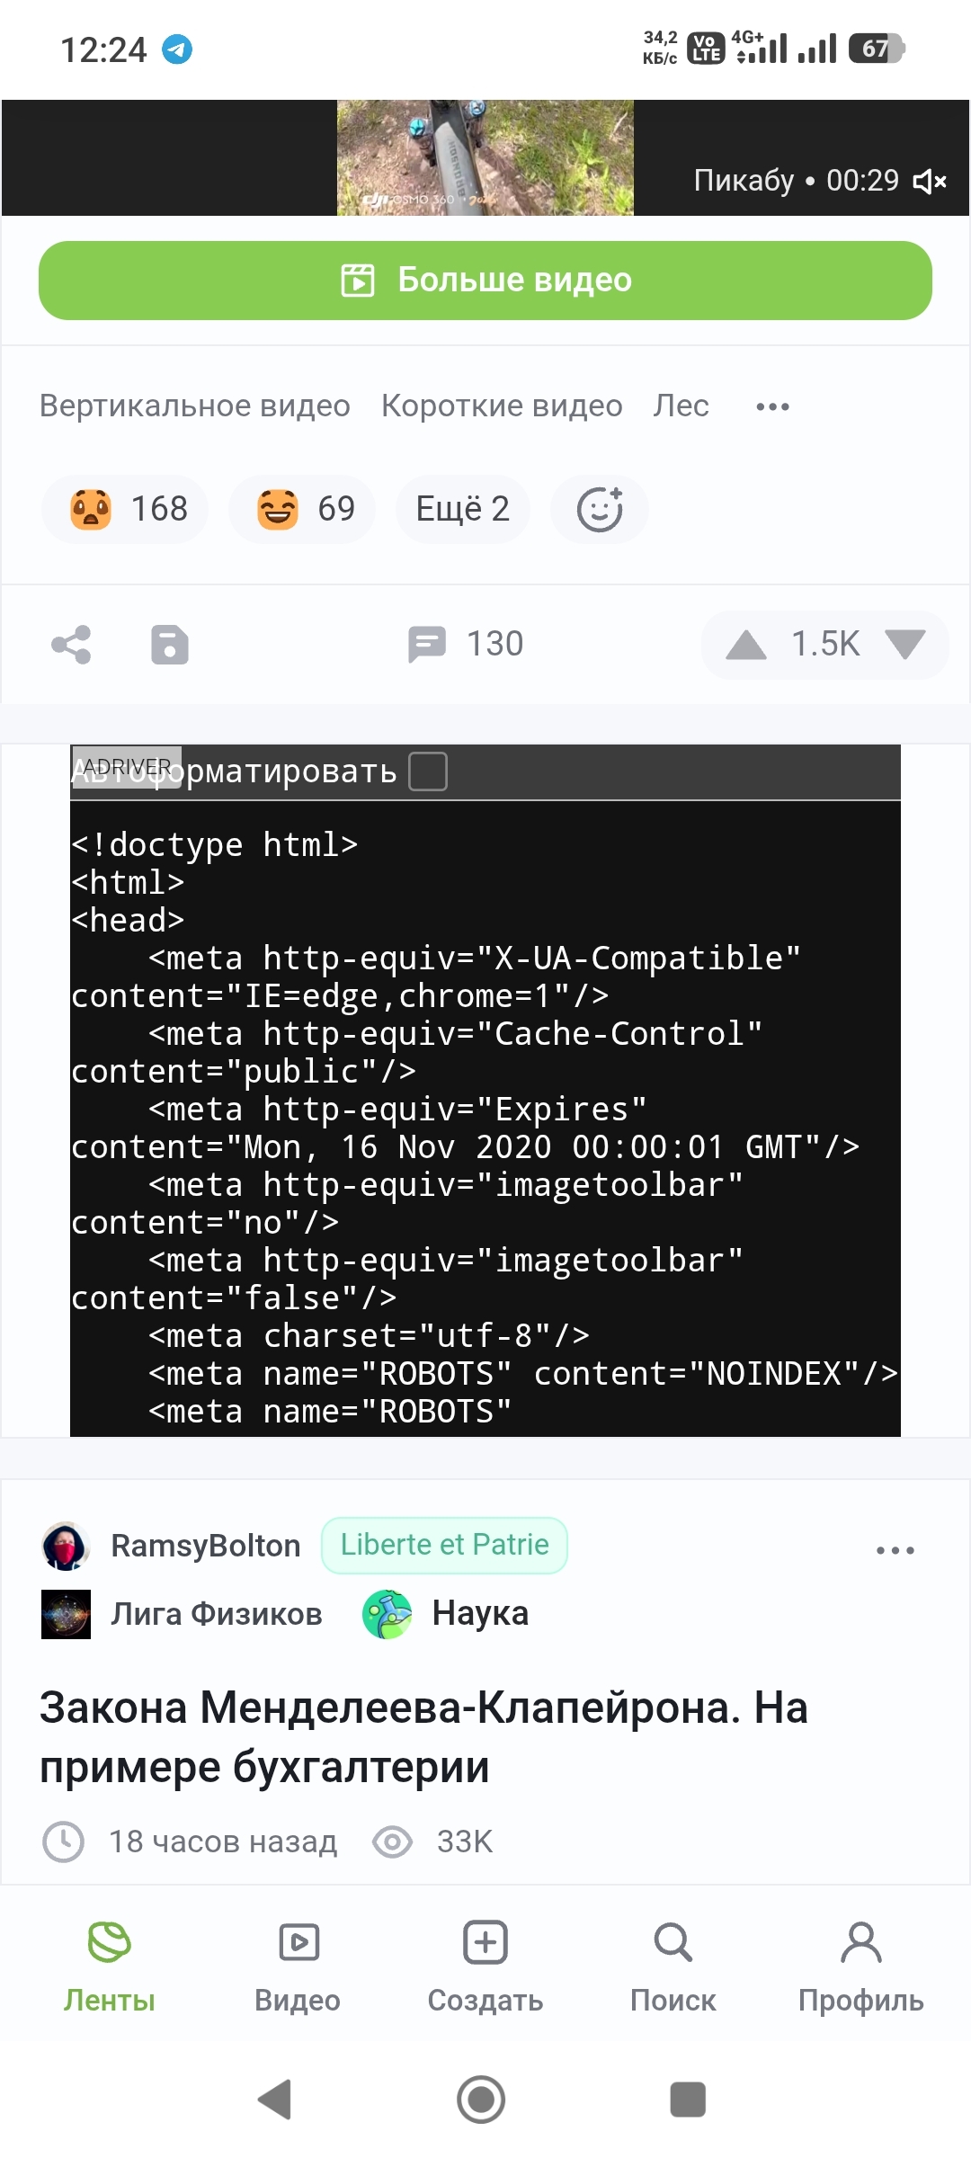The image size is (971, 2158).
Task: Open the 130 comments
Action: point(465,644)
